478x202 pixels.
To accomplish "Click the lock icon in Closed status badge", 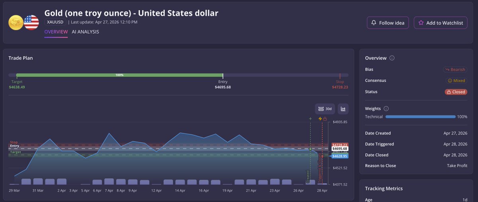I will click(449, 92).
